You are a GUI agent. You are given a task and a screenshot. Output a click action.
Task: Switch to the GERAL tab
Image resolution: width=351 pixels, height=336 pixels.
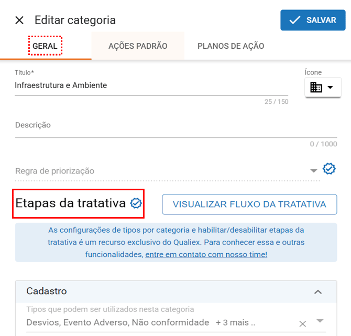[45, 46]
